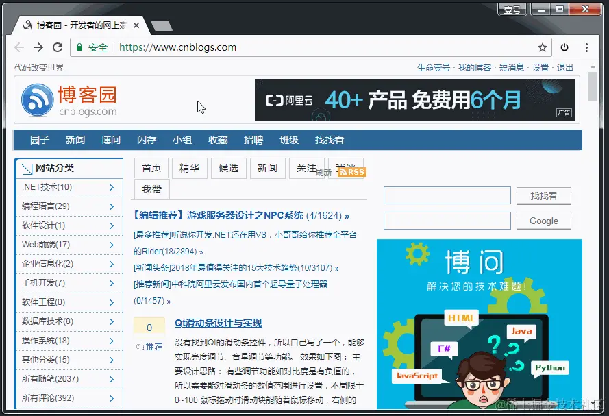The width and height of the screenshot is (609, 416).
Task: Open 园子 in navigation bar
Action: click(x=40, y=140)
